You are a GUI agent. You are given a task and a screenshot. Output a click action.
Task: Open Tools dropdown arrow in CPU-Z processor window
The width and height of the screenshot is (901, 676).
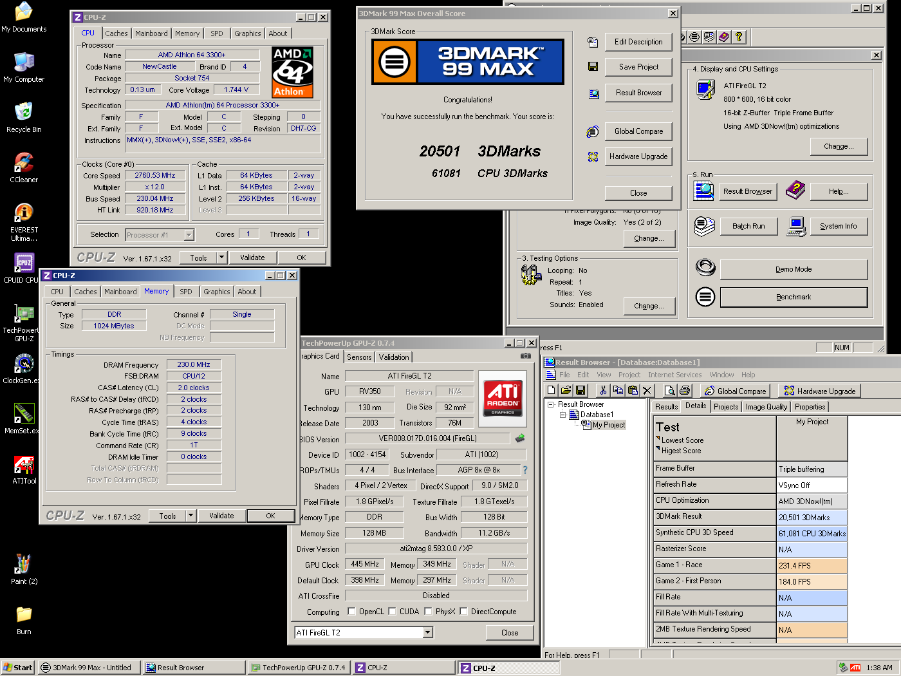tap(221, 258)
